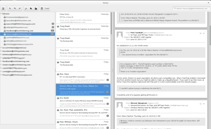Select feedback@techtinkering.com inbox with 11 unread
The image size is (211, 129).
click(x=27, y=31)
